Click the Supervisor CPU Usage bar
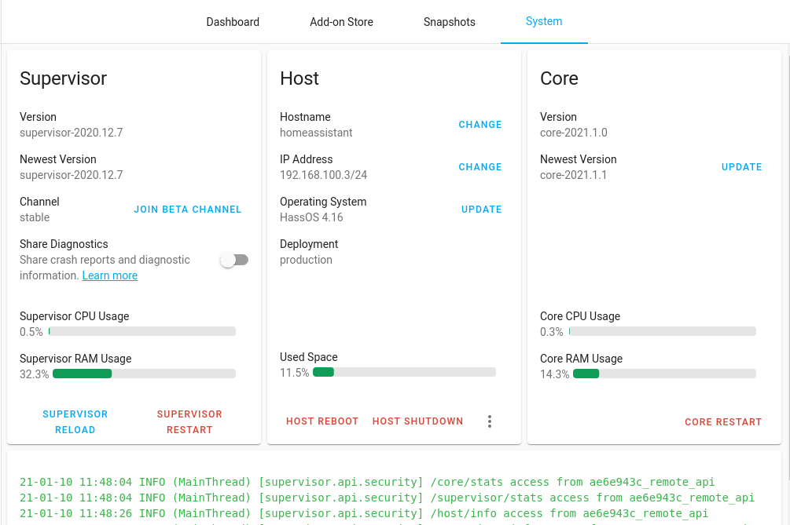This screenshot has width=790, height=525. click(142, 331)
